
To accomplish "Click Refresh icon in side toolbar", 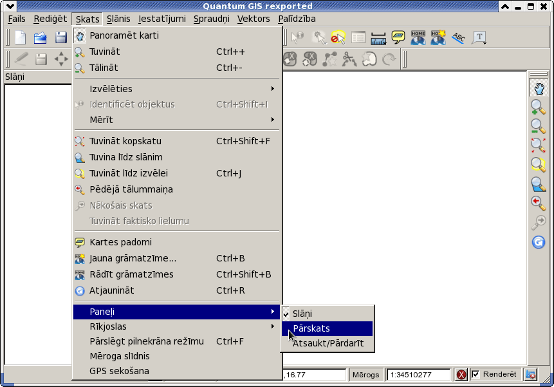I will [539, 243].
